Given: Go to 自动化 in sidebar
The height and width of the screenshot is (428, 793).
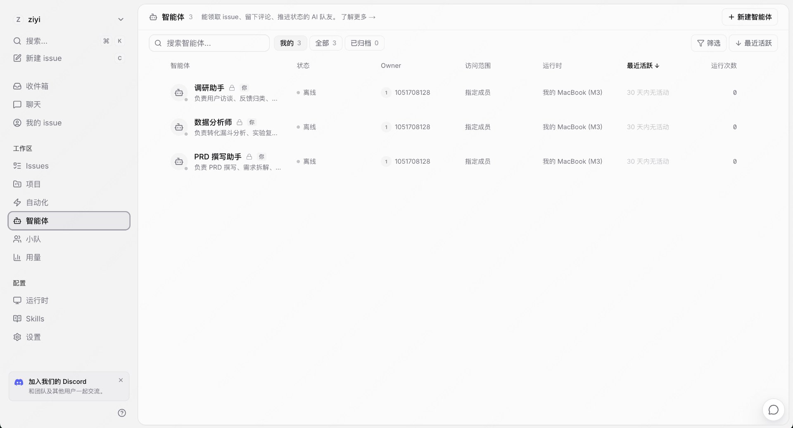Looking at the screenshot, I should pos(69,202).
